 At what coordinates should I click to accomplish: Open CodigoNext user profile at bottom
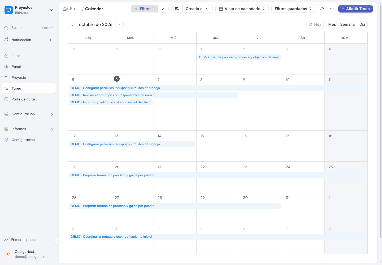pyautogui.click(x=29, y=254)
